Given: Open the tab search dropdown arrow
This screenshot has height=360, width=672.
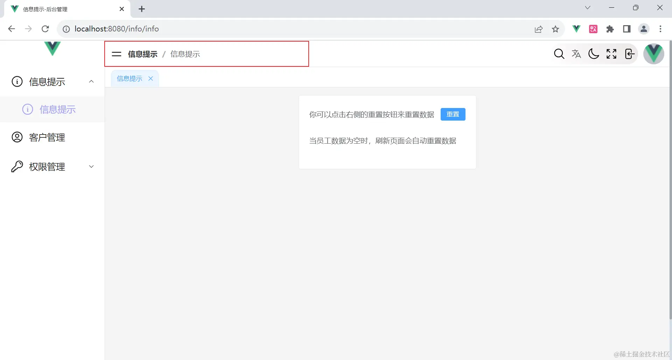Looking at the screenshot, I should [x=588, y=8].
